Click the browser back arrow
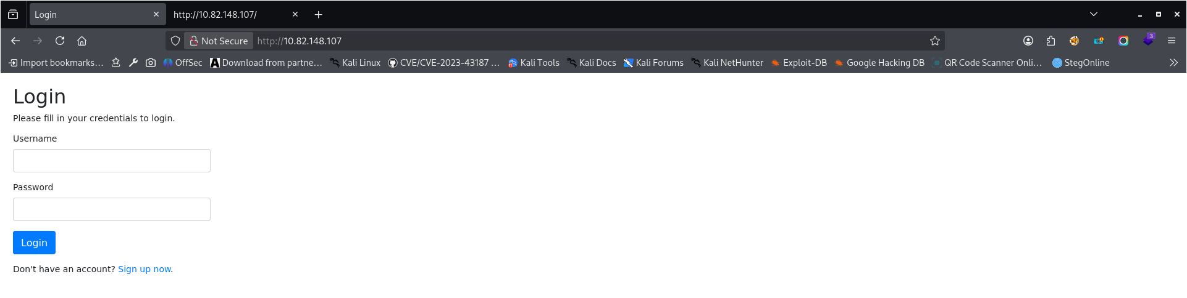Image resolution: width=1187 pixels, height=298 pixels. tap(15, 41)
